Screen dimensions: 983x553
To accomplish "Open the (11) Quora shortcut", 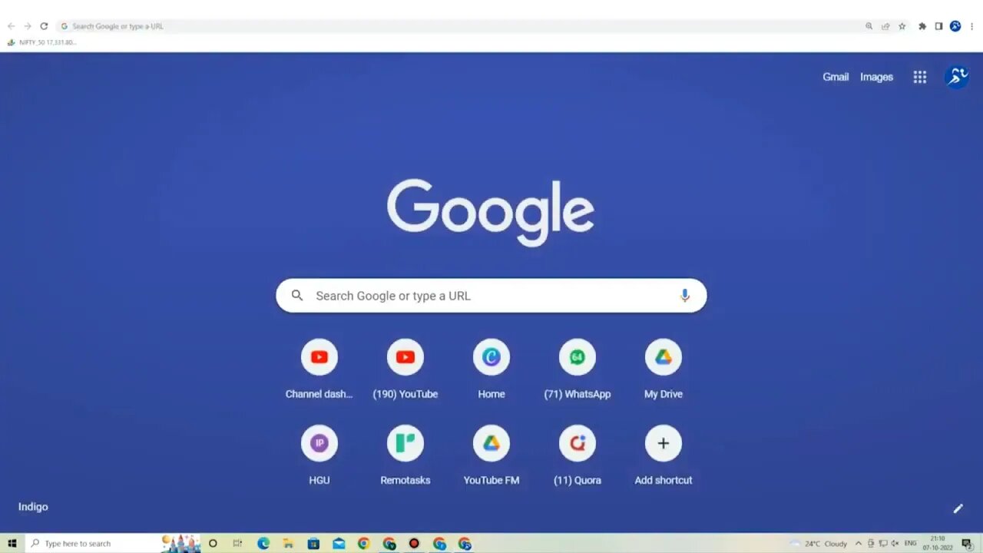I will pos(578,456).
